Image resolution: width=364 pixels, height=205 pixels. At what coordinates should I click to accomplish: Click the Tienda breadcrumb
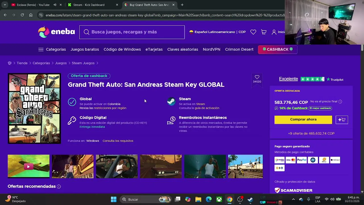22,63
